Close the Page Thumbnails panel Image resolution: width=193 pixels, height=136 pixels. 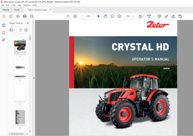coord(28,23)
